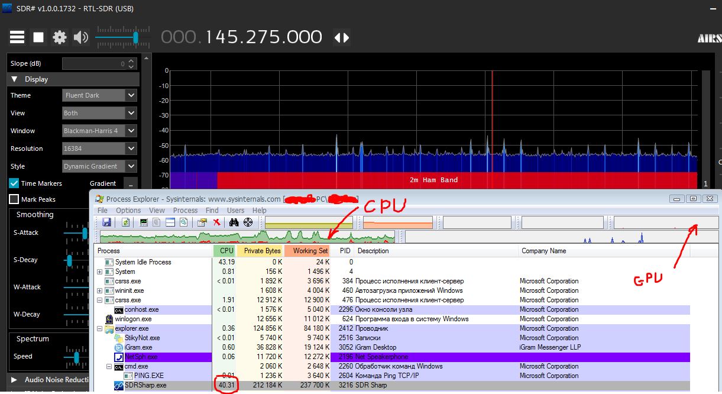Sort by the Description column header
This screenshot has height=394, width=722.
[436, 251]
